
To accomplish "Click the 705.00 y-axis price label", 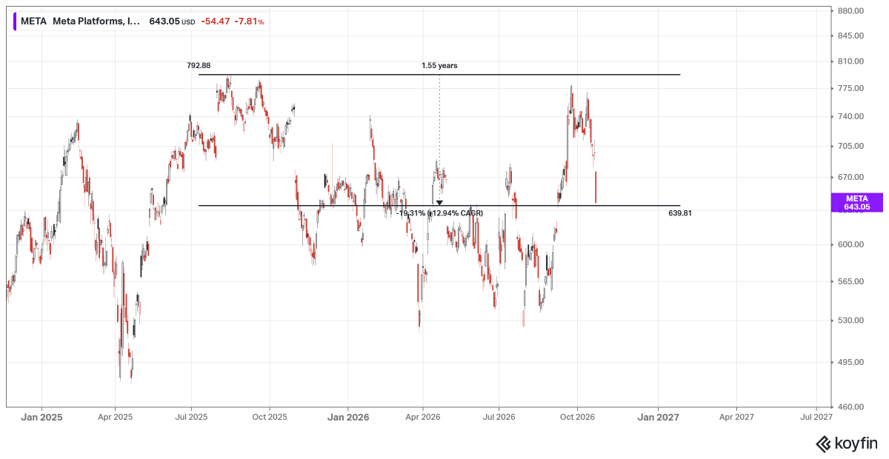I will tap(850, 146).
